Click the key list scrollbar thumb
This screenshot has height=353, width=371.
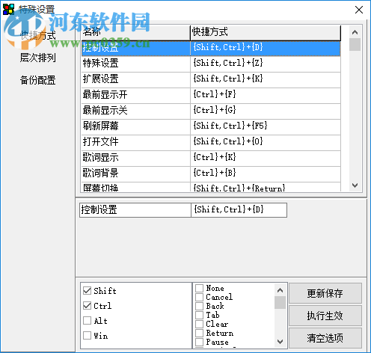pyautogui.click(x=280, y=302)
